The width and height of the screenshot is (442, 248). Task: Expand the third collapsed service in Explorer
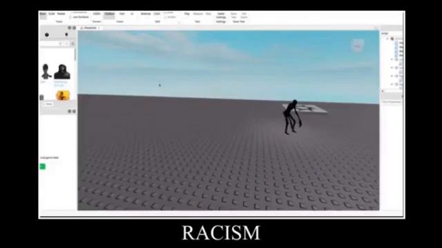click(392, 76)
